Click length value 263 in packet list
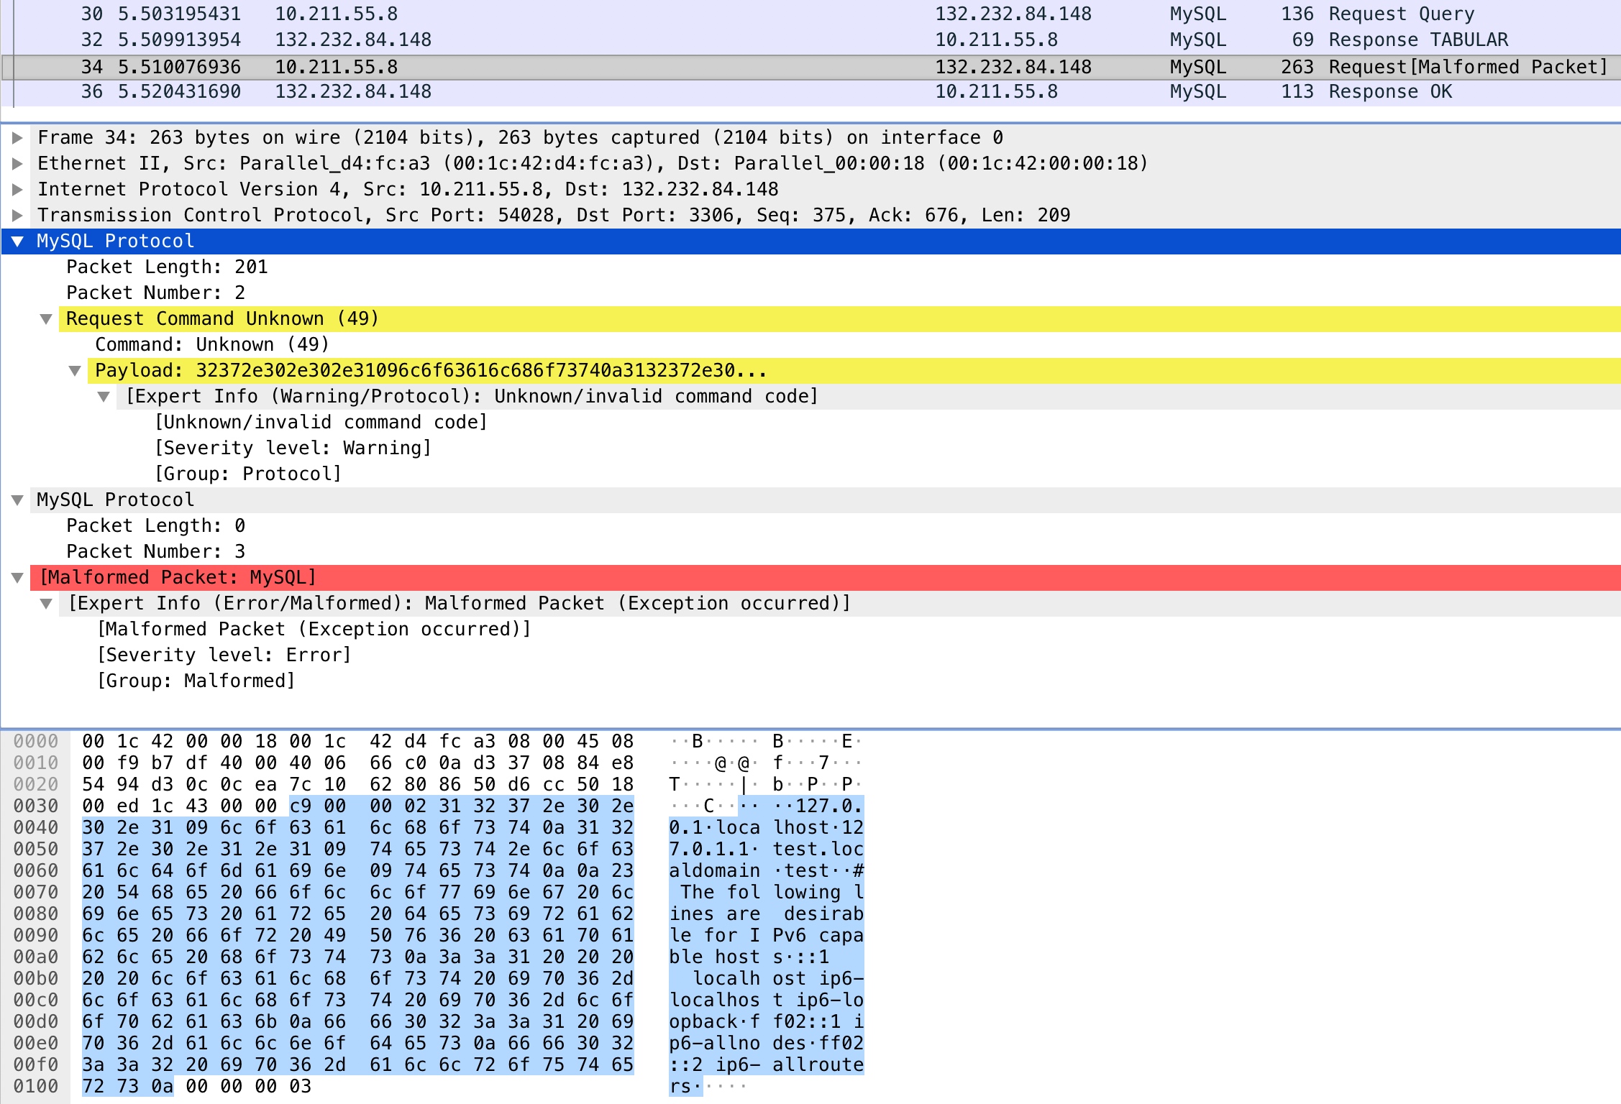Screen dimensions: 1621x1104 coord(1297,67)
